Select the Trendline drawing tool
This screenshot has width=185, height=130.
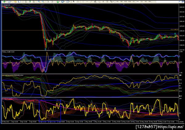click(x=91, y=2)
